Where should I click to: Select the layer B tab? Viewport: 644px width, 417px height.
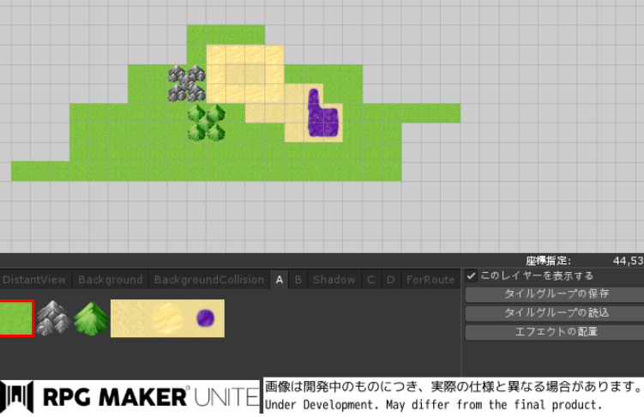tap(298, 280)
